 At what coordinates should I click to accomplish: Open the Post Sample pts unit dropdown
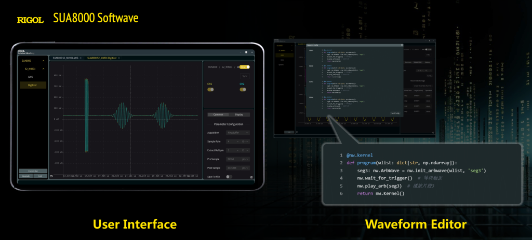click(x=245, y=167)
